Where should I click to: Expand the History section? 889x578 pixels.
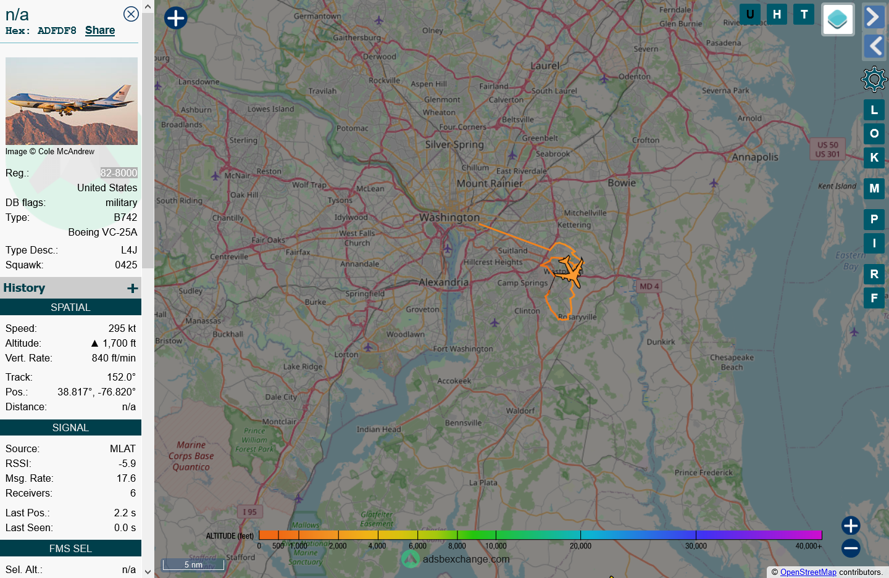[x=133, y=288]
